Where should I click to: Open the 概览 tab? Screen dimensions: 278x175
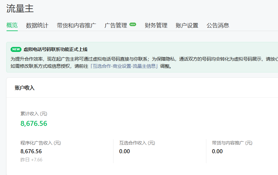[12, 25]
